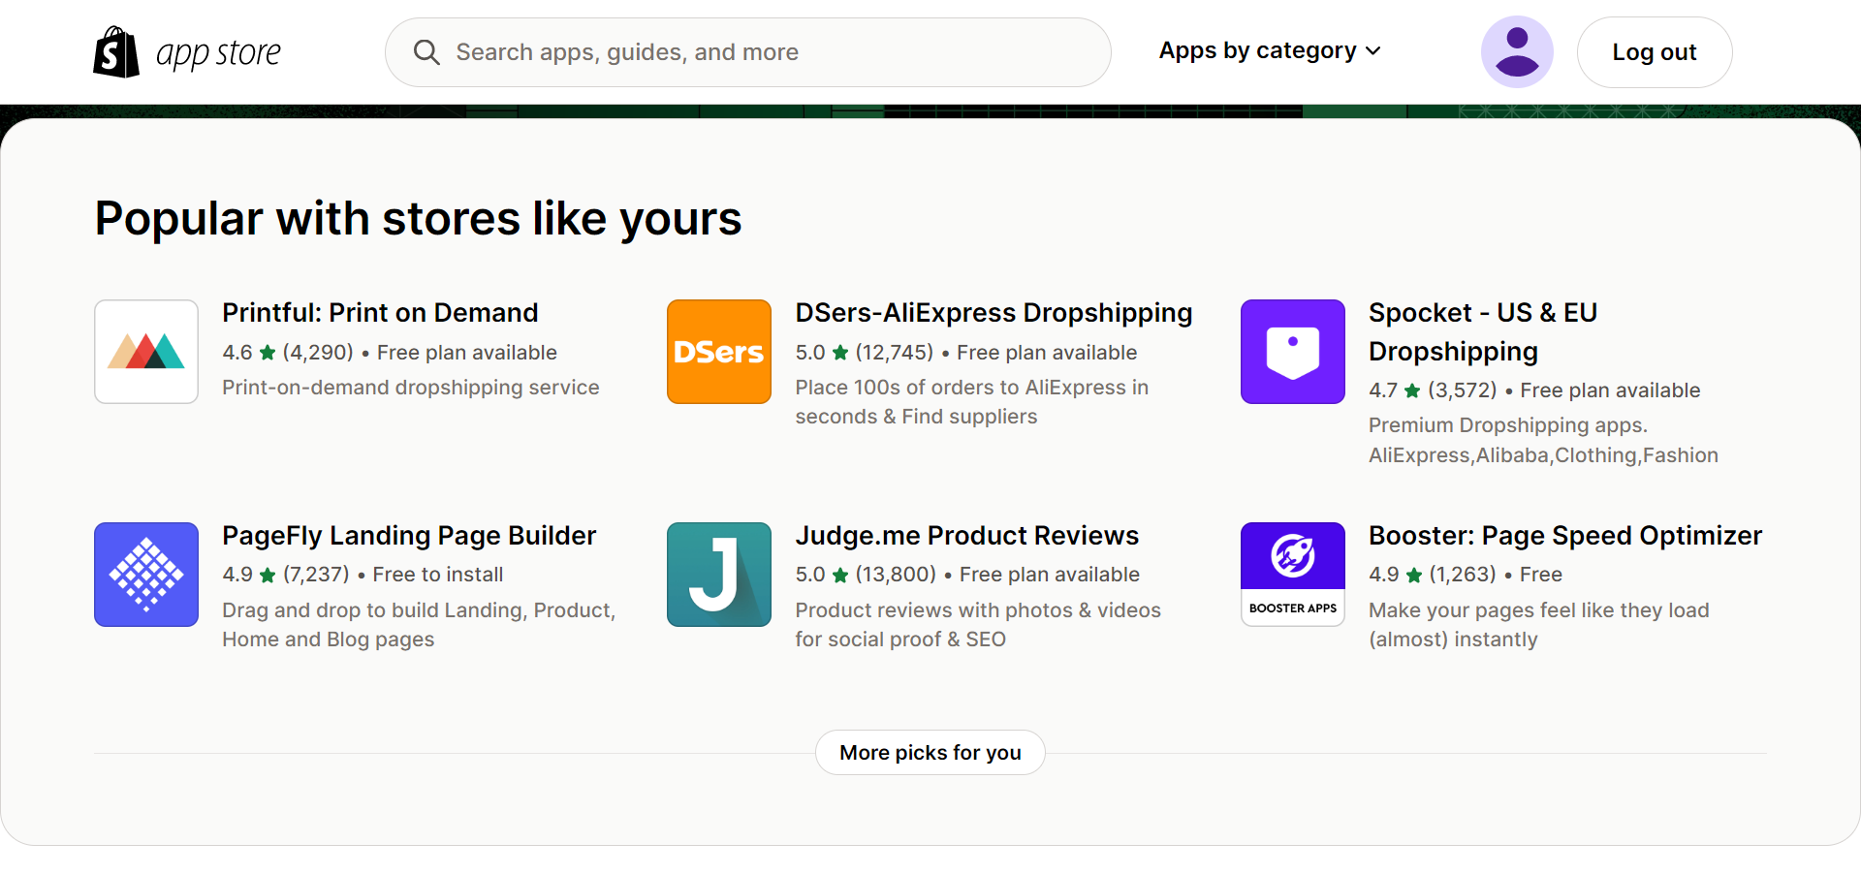1861x874 pixels.
Task: Click the Printful app icon
Action: 146,352
